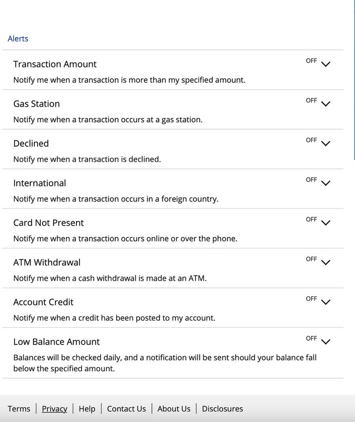Expand the Gas Station alert chevron

coord(326,104)
